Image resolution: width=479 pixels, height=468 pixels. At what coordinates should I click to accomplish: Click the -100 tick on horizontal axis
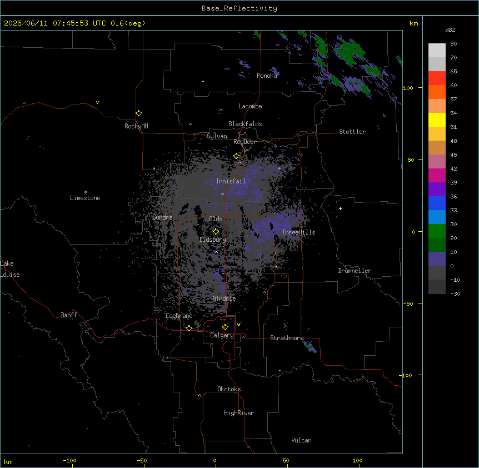point(69,461)
